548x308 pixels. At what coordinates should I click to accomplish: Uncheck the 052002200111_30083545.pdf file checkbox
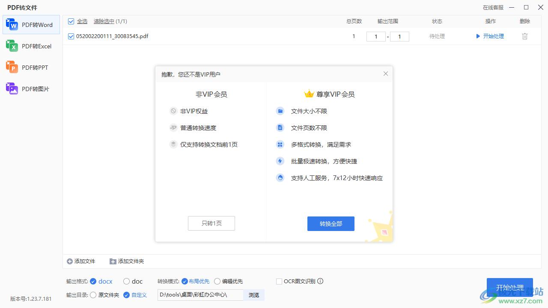pyautogui.click(x=71, y=36)
